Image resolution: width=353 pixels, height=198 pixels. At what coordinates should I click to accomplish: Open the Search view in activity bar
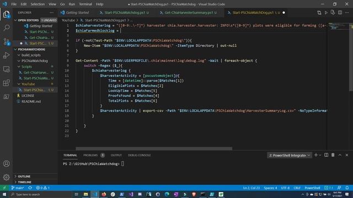tap(6, 28)
